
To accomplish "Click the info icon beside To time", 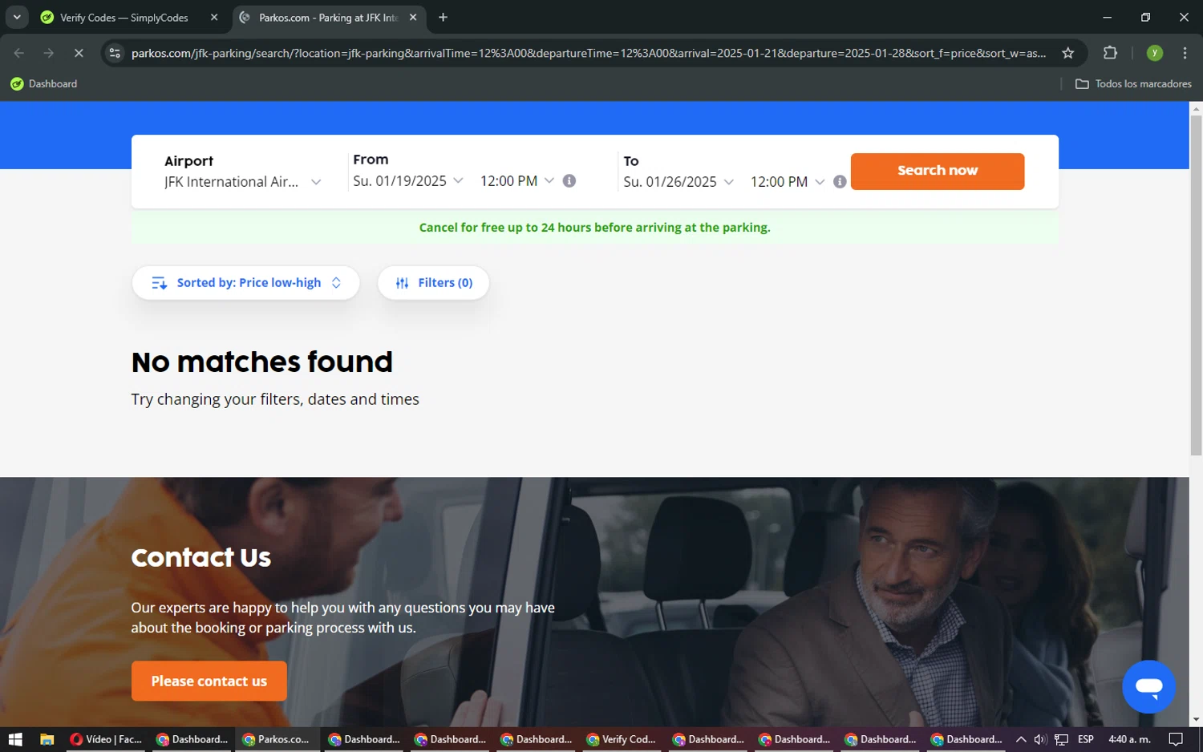I will pos(840,182).
